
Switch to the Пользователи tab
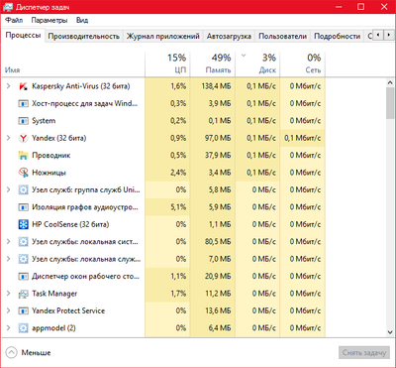(282, 36)
